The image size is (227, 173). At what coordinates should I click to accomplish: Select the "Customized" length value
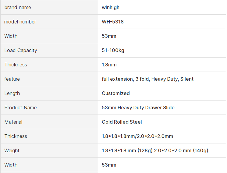(x=116, y=93)
